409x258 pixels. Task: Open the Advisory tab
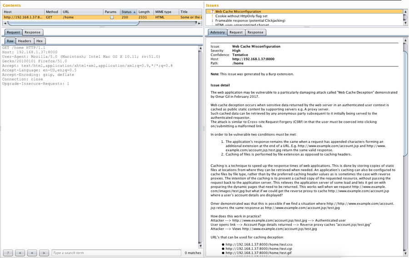coord(217,32)
